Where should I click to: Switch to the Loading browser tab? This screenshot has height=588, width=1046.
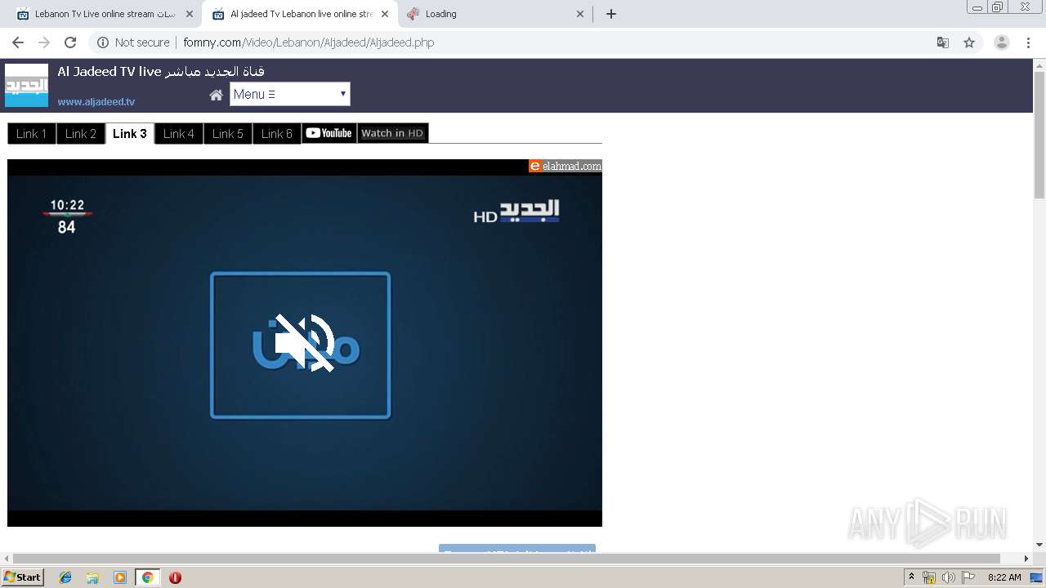click(x=495, y=14)
